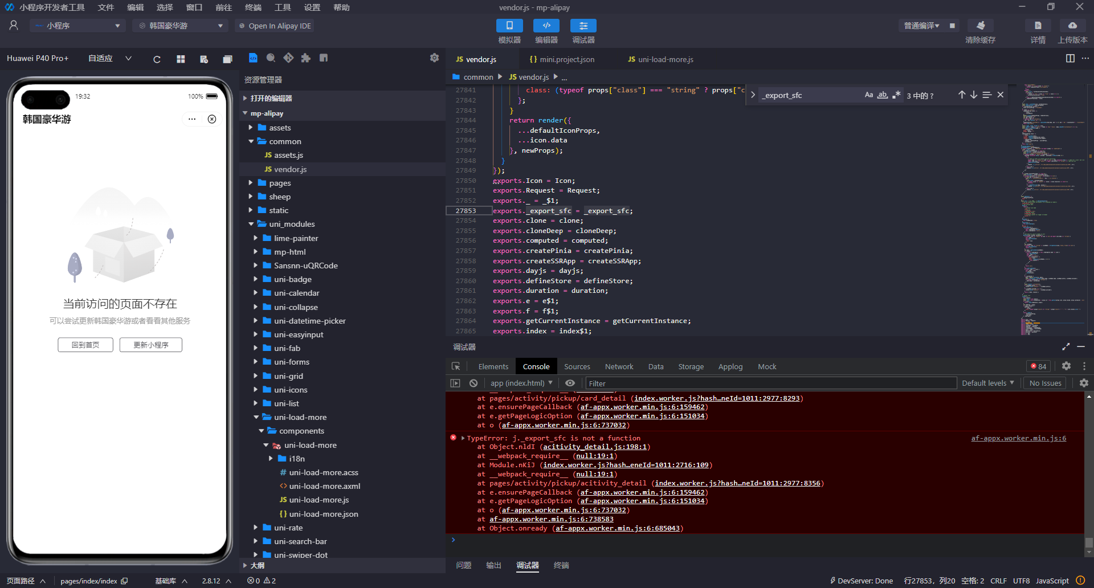Open the source control git icon
The height and width of the screenshot is (588, 1094).
click(x=288, y=58)
